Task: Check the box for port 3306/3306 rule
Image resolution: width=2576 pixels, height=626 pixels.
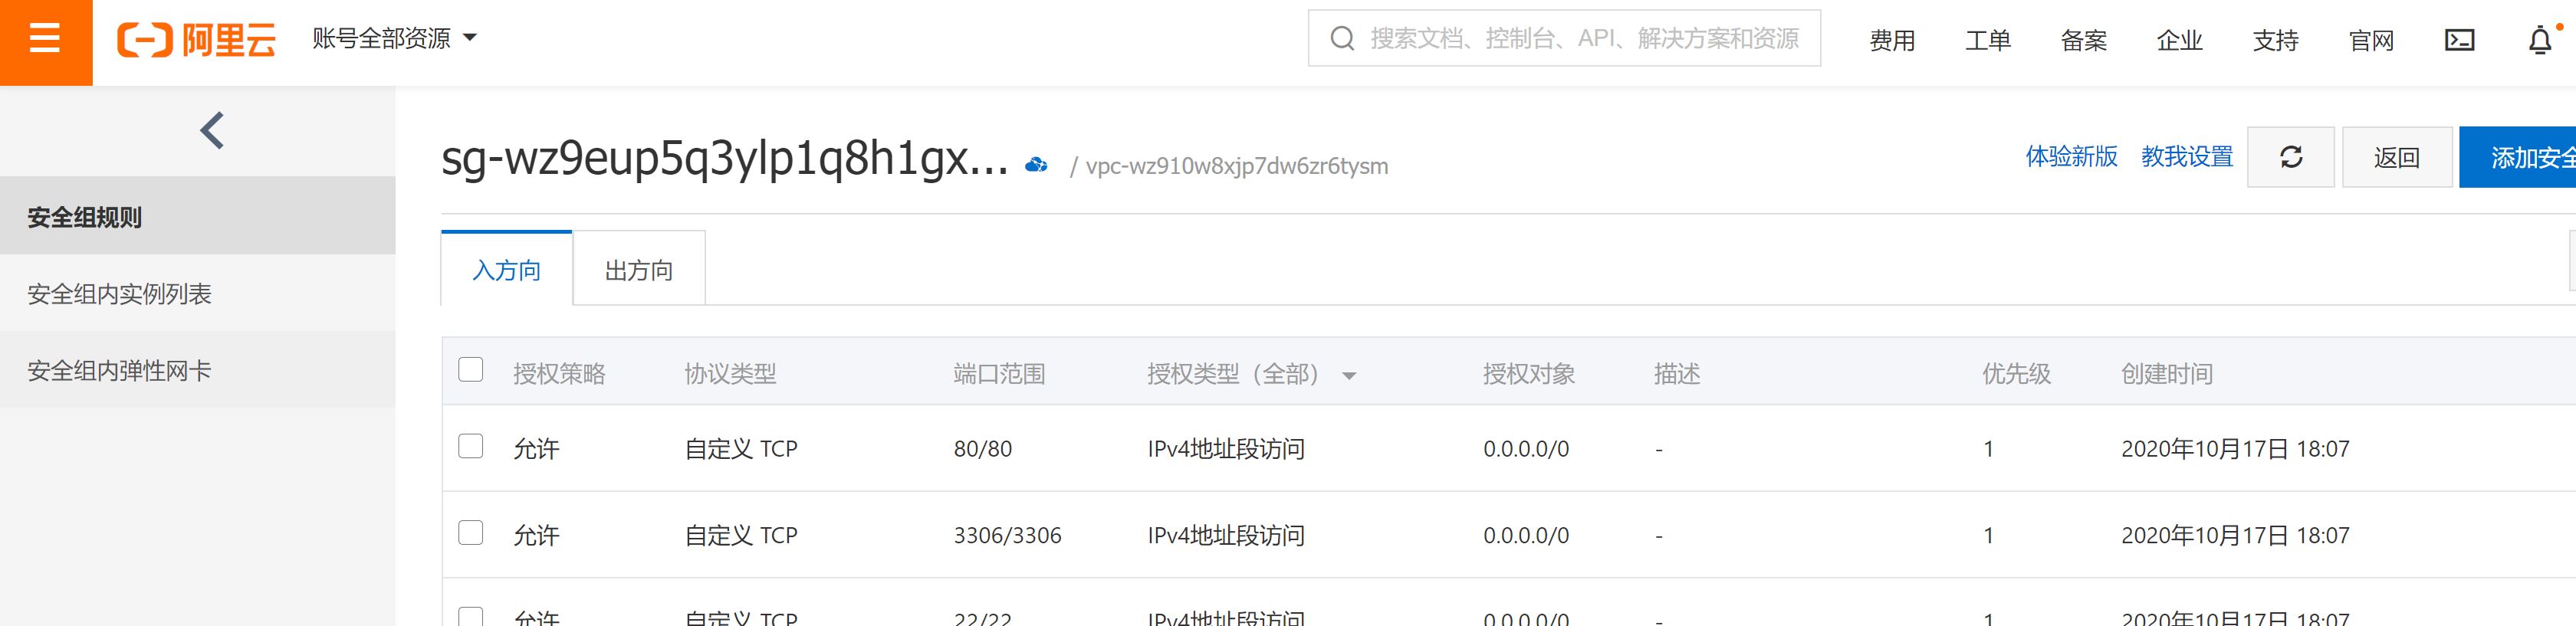Action: coord(471,532)
